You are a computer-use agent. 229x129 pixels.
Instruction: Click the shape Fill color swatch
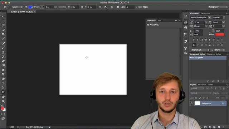pyautogui.click(x=30, y=7)
